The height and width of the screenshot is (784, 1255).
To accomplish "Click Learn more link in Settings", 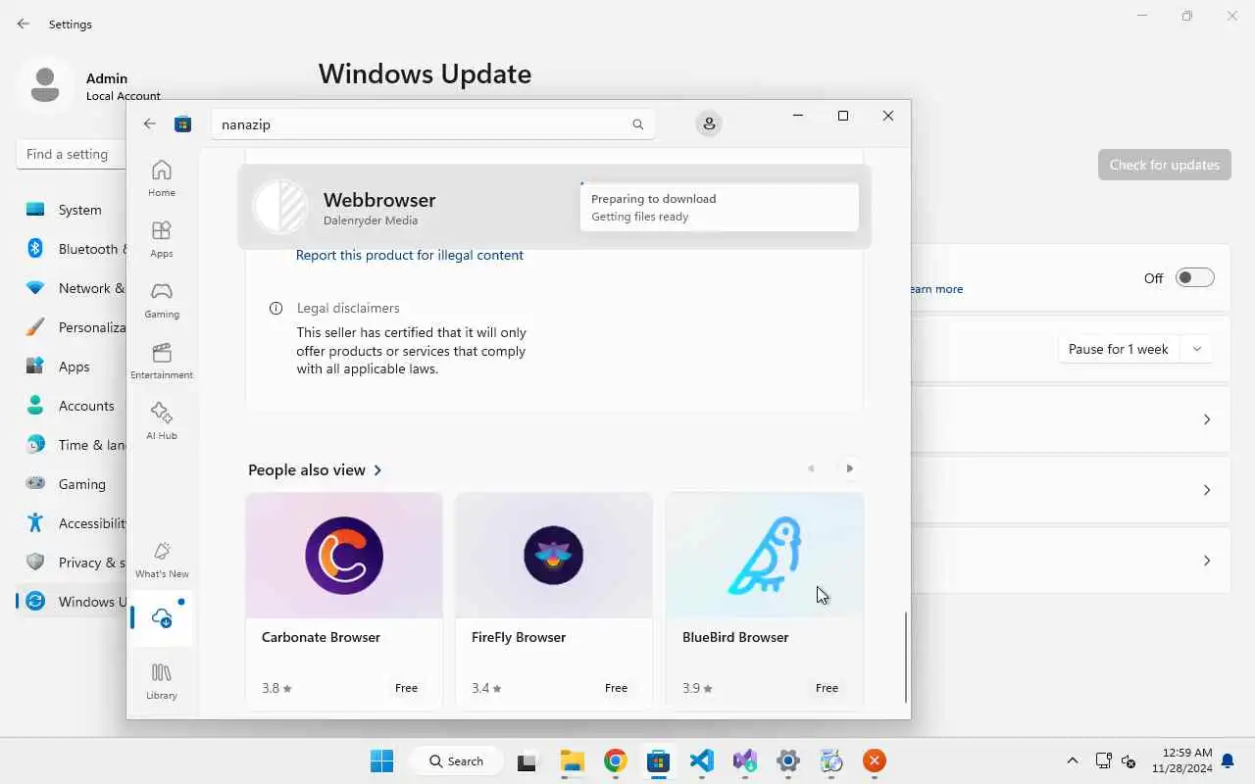I will click(937, 289).
